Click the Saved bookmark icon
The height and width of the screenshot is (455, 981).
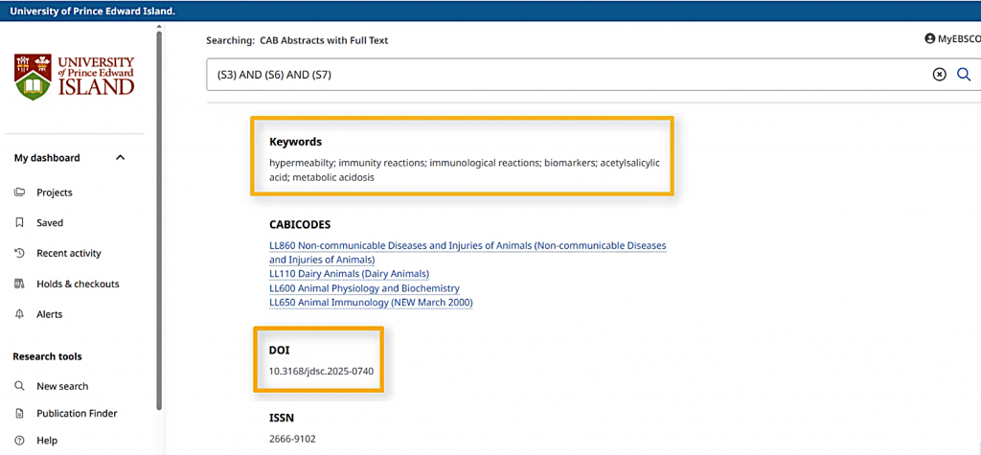(19, 223)
